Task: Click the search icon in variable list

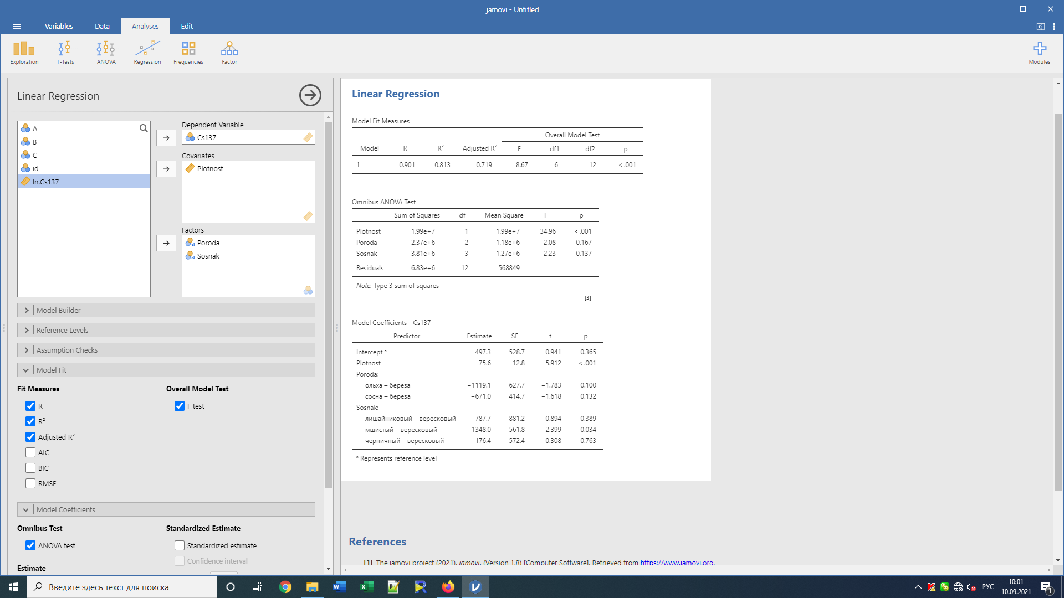Action: click(x=144, y=128)
